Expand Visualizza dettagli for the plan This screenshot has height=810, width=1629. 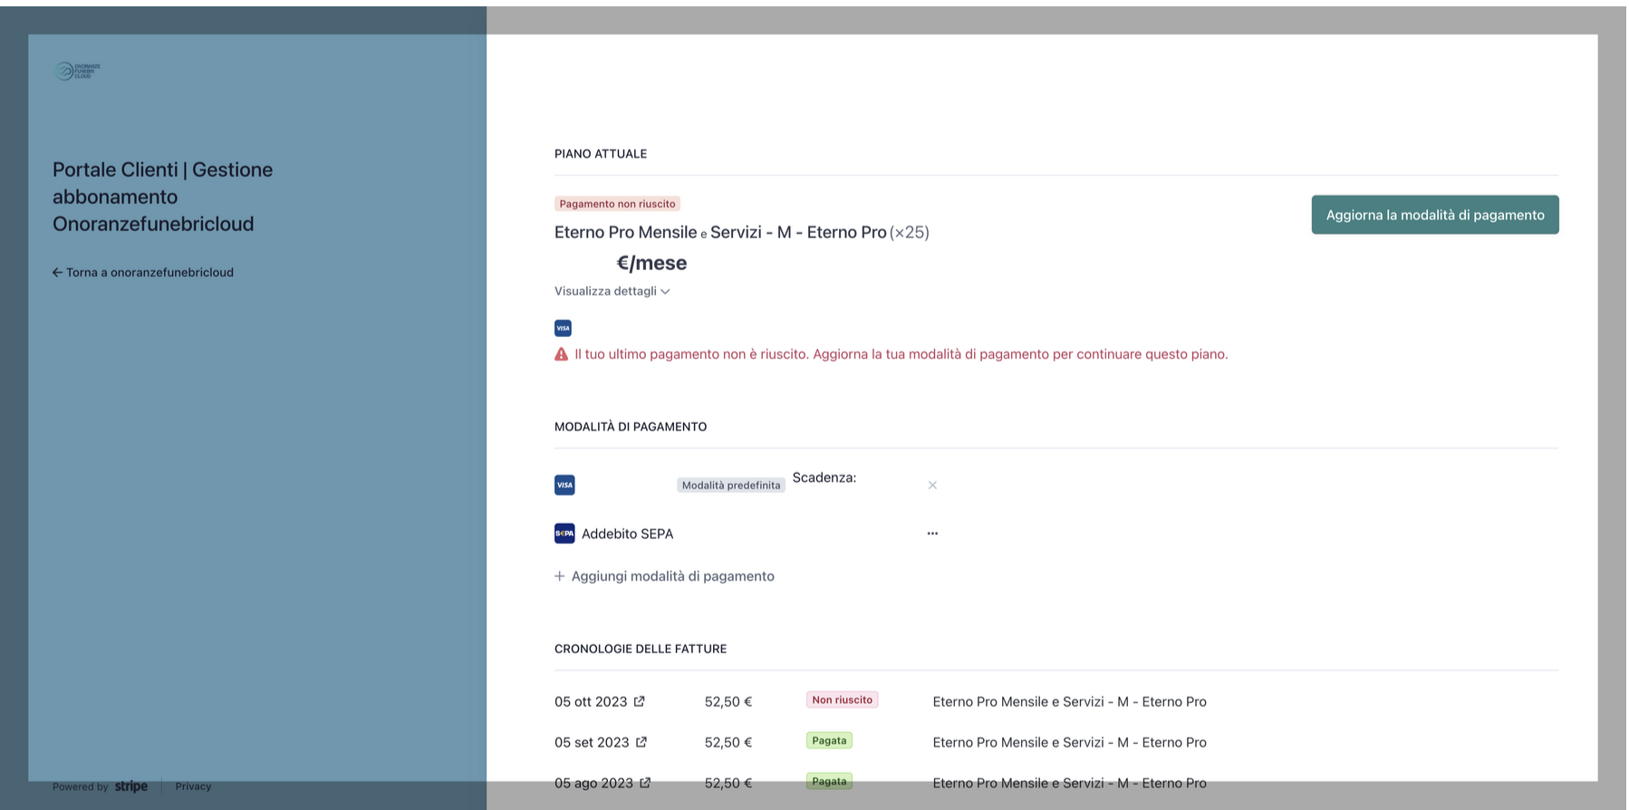(612, 291)
